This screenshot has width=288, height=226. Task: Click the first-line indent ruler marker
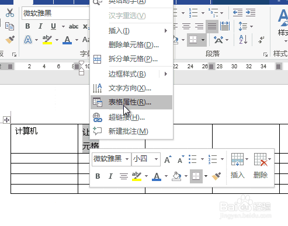(x=82, y=62)
